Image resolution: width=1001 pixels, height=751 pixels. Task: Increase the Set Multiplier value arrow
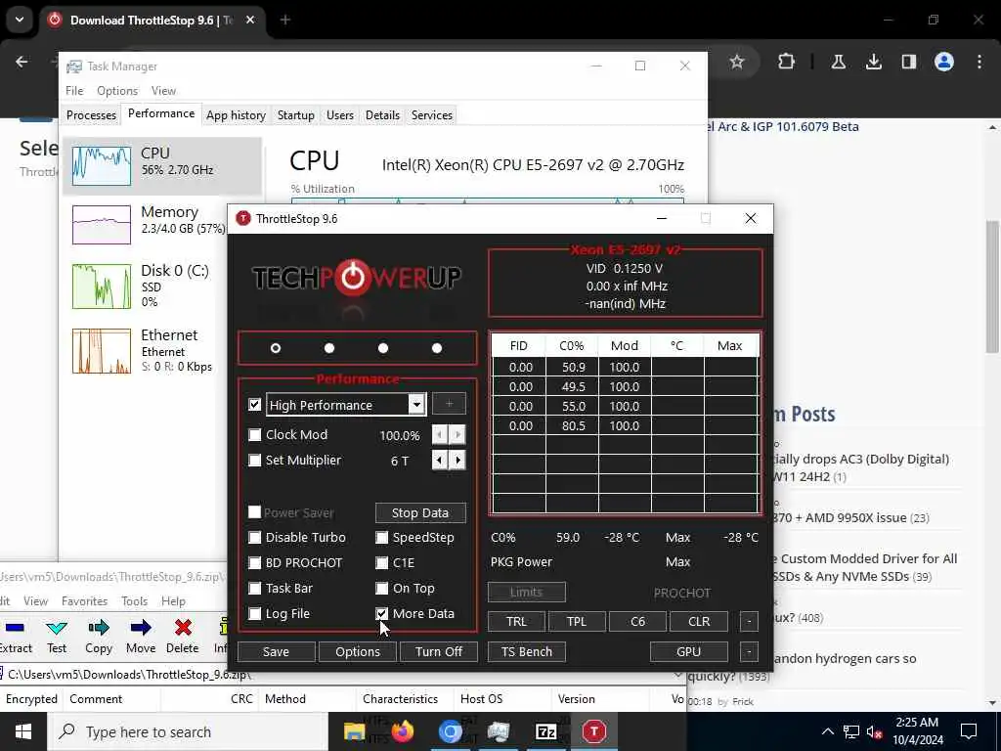[457, 461]
